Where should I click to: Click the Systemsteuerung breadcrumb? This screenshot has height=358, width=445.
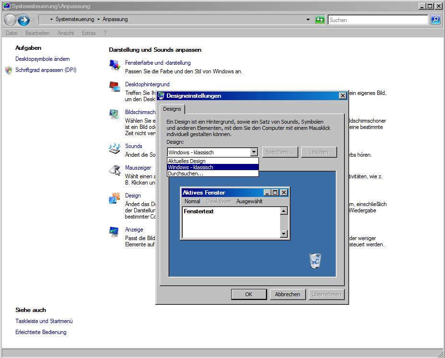pyautogui.click(x=75, y=19)
